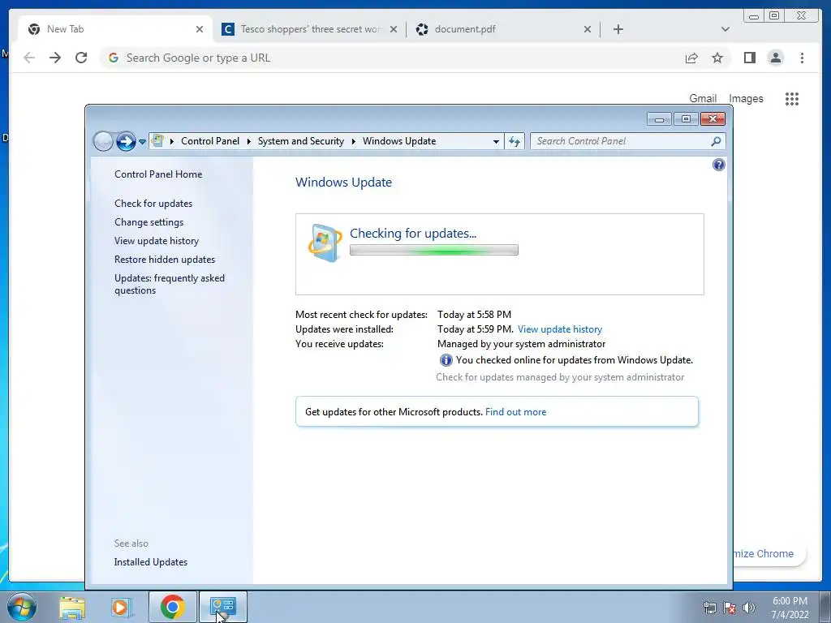This screenshot has height=623, width=831.
Task: Close the Tesco shoppers tab
Action: [x=394, y=29]
